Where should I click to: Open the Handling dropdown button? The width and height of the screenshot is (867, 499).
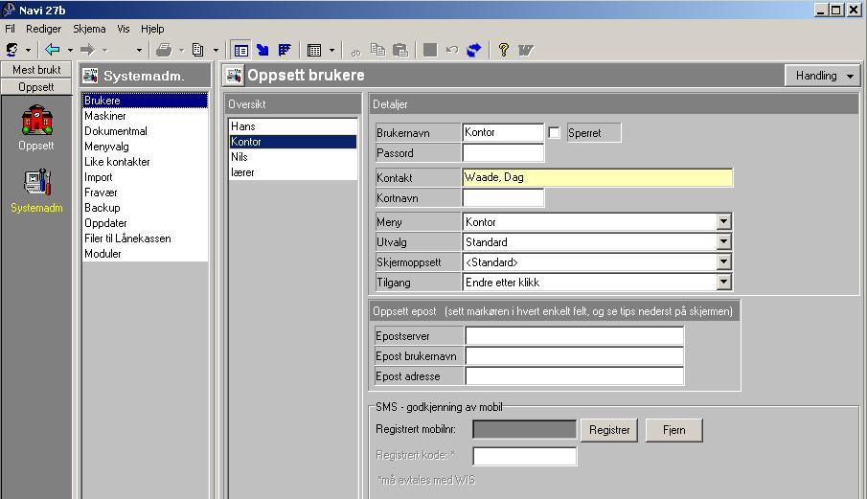(x=822, y=76)
